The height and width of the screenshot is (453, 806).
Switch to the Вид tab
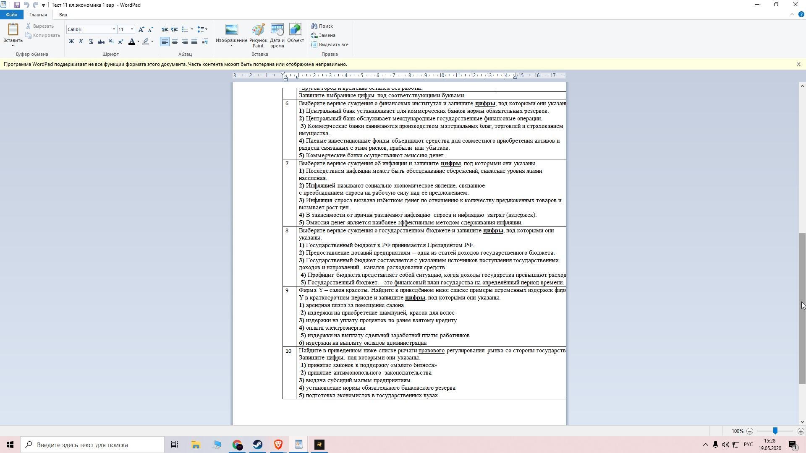tap(63, 15)
